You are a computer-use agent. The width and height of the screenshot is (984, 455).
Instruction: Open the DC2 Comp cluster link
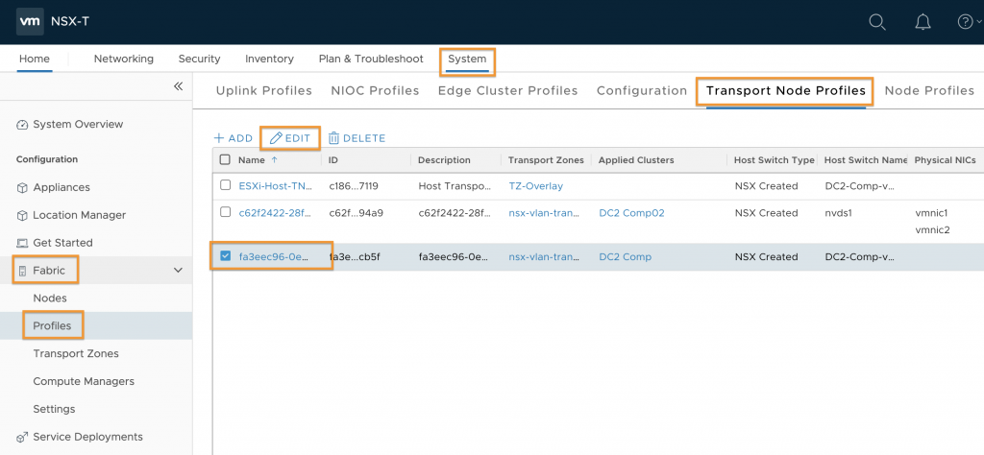625,257
